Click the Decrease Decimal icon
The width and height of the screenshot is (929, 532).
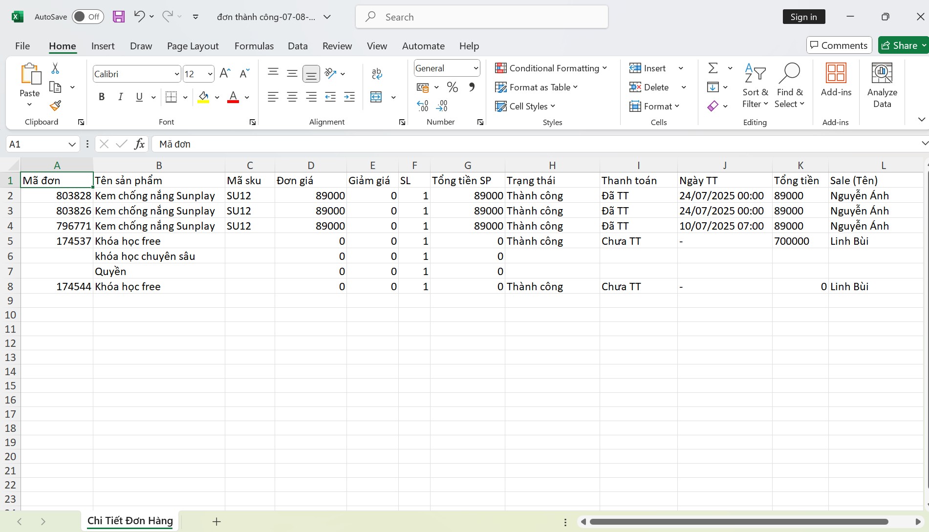[x=442, y=106]
